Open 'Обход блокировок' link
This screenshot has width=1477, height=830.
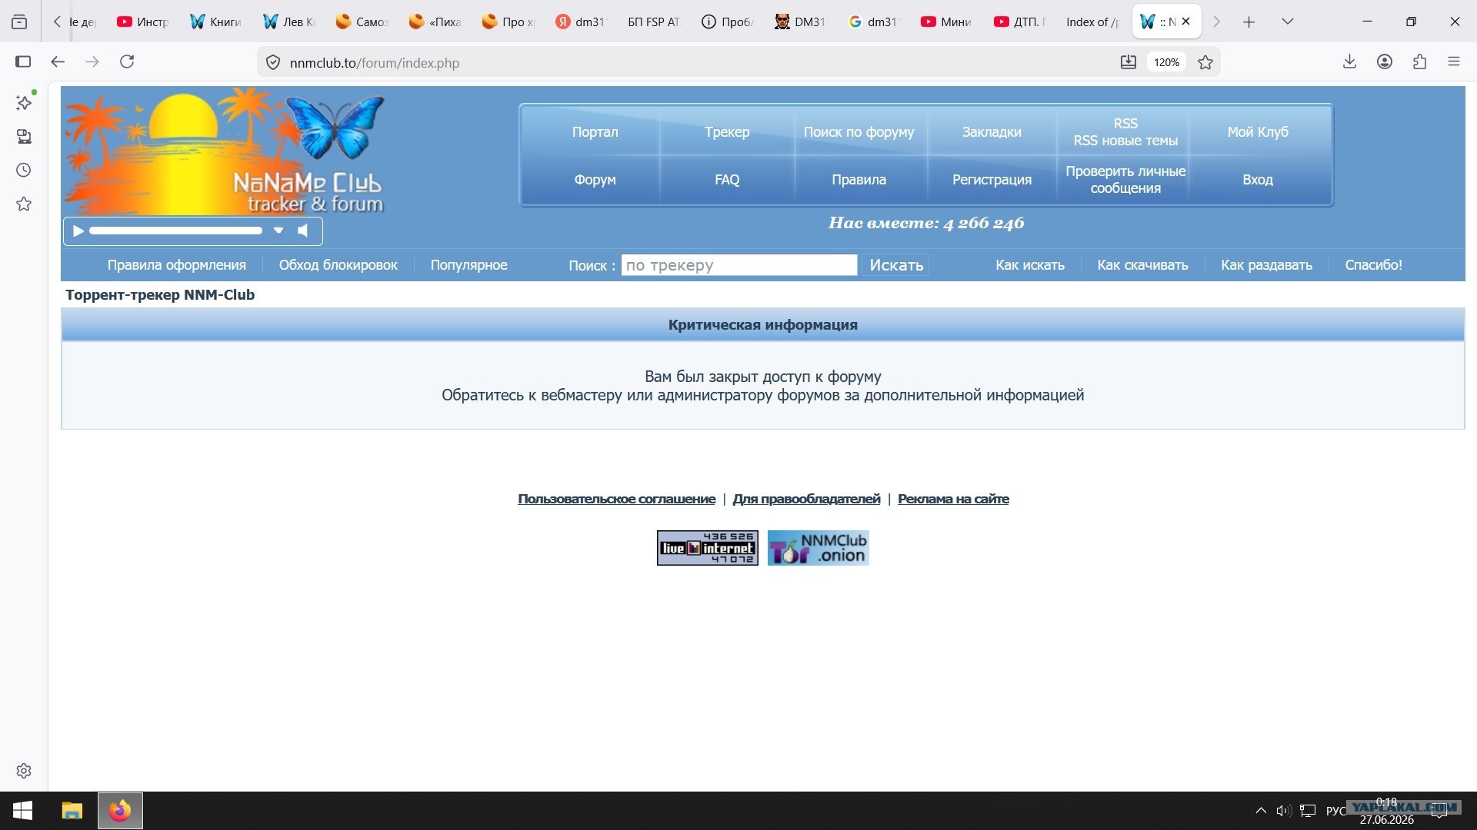point(338,265)
